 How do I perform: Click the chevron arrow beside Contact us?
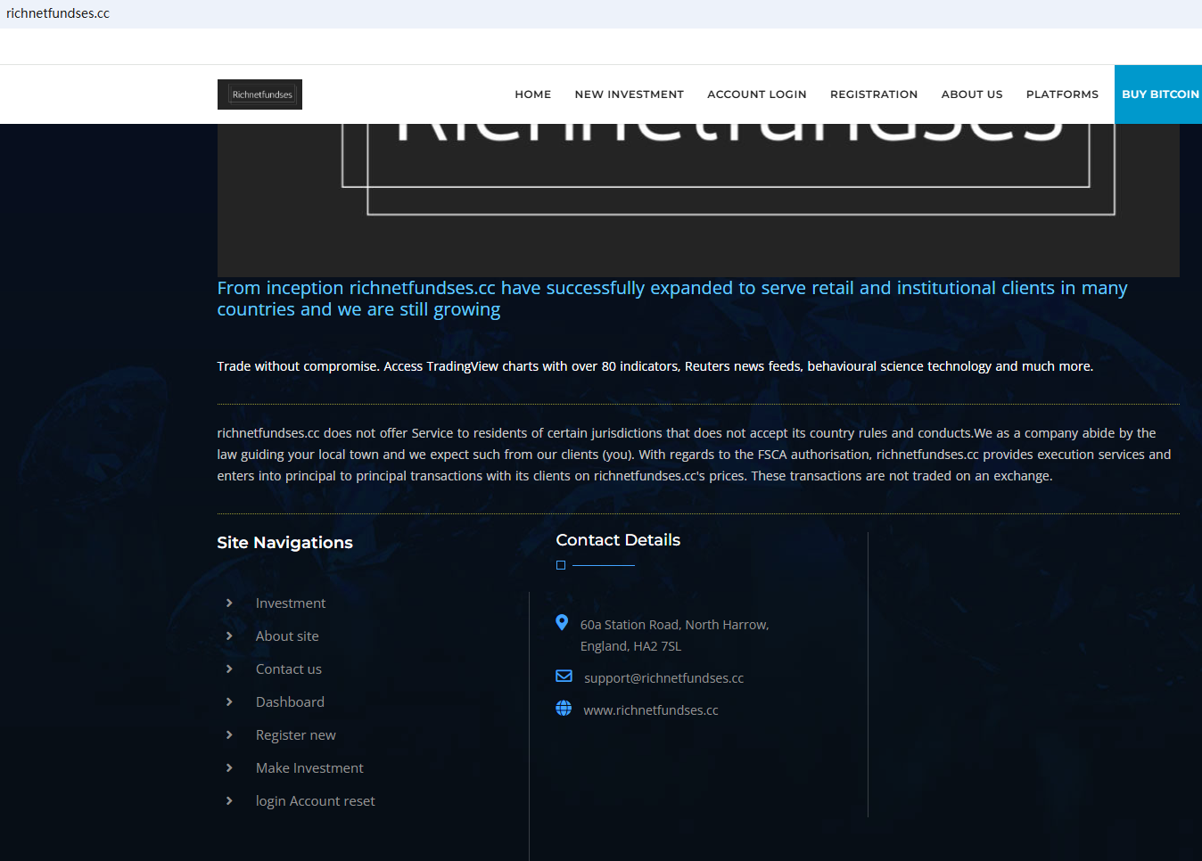click(x=229, y=669)
